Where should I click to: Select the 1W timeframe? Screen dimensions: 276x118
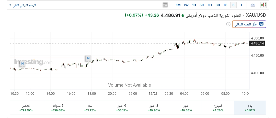pos(186,5)
